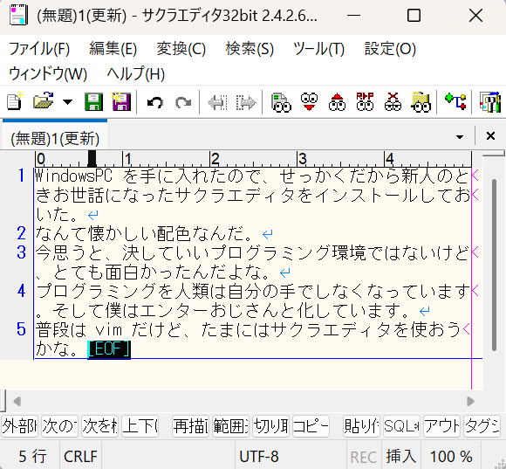Close the current tab with the x button
Image resolution: width=506 pixels, height=469 pixels.
coord(490,136)
